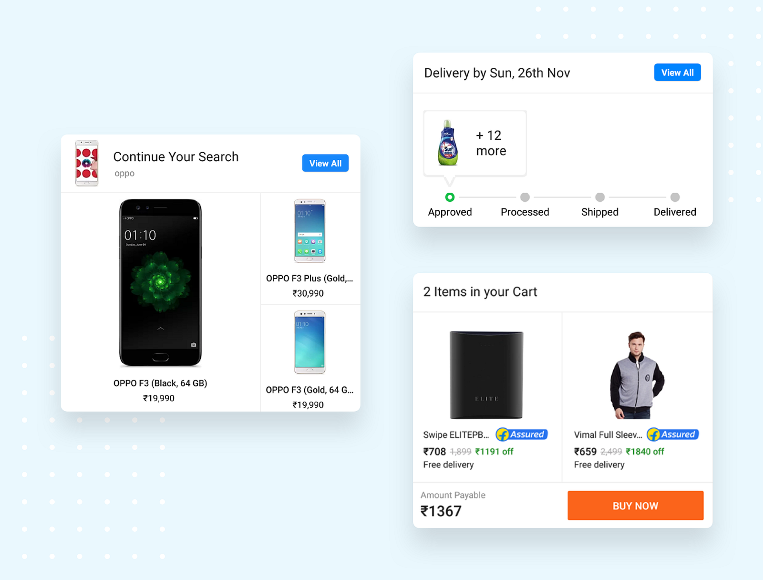Viewport: 763px width, 580px height.
Task: Click the '+ 12 more' items text
Action: (x=491, y=143)
